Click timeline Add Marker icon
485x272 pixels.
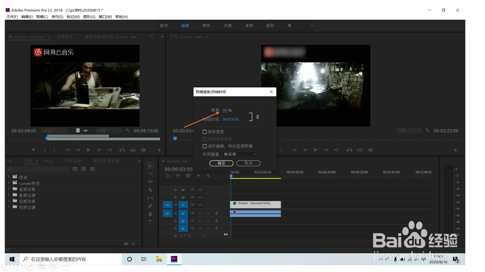point(199,176)
